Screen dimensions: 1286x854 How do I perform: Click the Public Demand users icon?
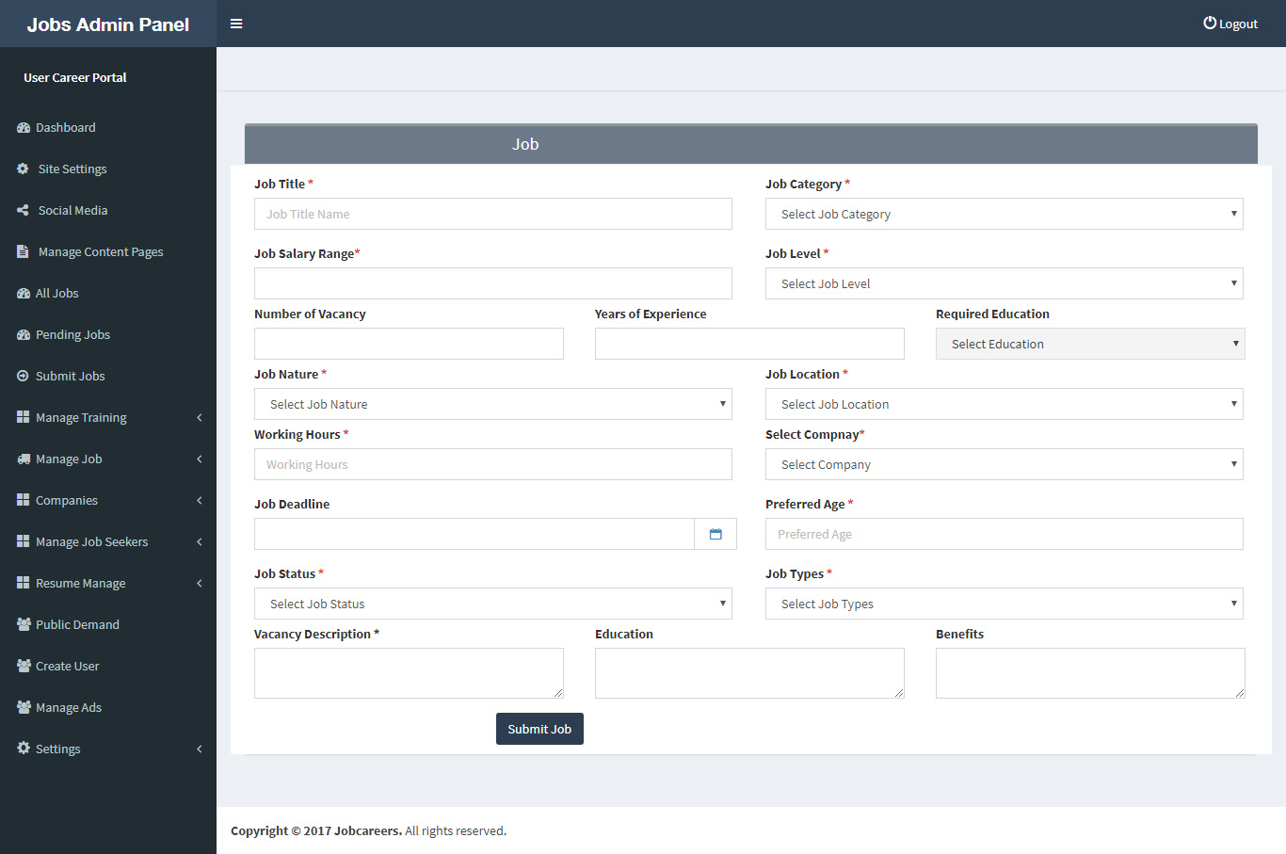[22, 624]
